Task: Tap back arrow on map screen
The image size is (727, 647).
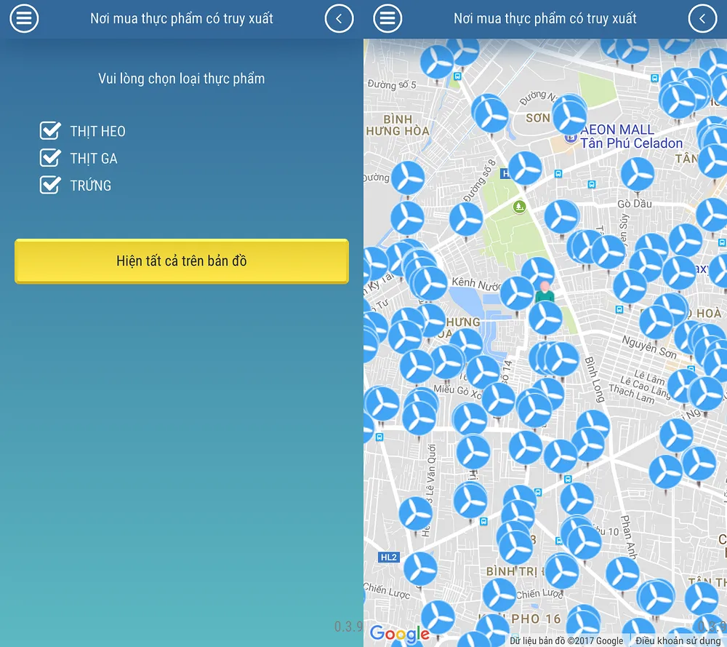Action: pyautogui.click(x=702, y=19)
